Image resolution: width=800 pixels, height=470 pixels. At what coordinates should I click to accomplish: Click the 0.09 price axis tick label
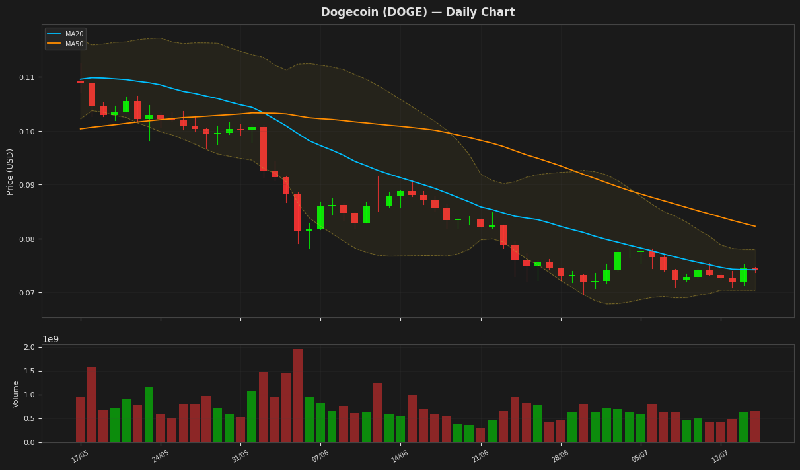point(27,185)
